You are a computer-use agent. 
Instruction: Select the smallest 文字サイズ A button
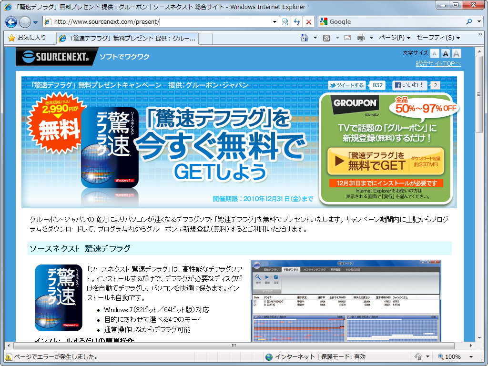(434, 53)
